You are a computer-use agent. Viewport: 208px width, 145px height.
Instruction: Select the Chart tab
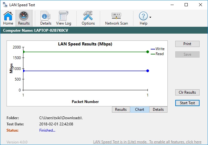tap(140, 110)
